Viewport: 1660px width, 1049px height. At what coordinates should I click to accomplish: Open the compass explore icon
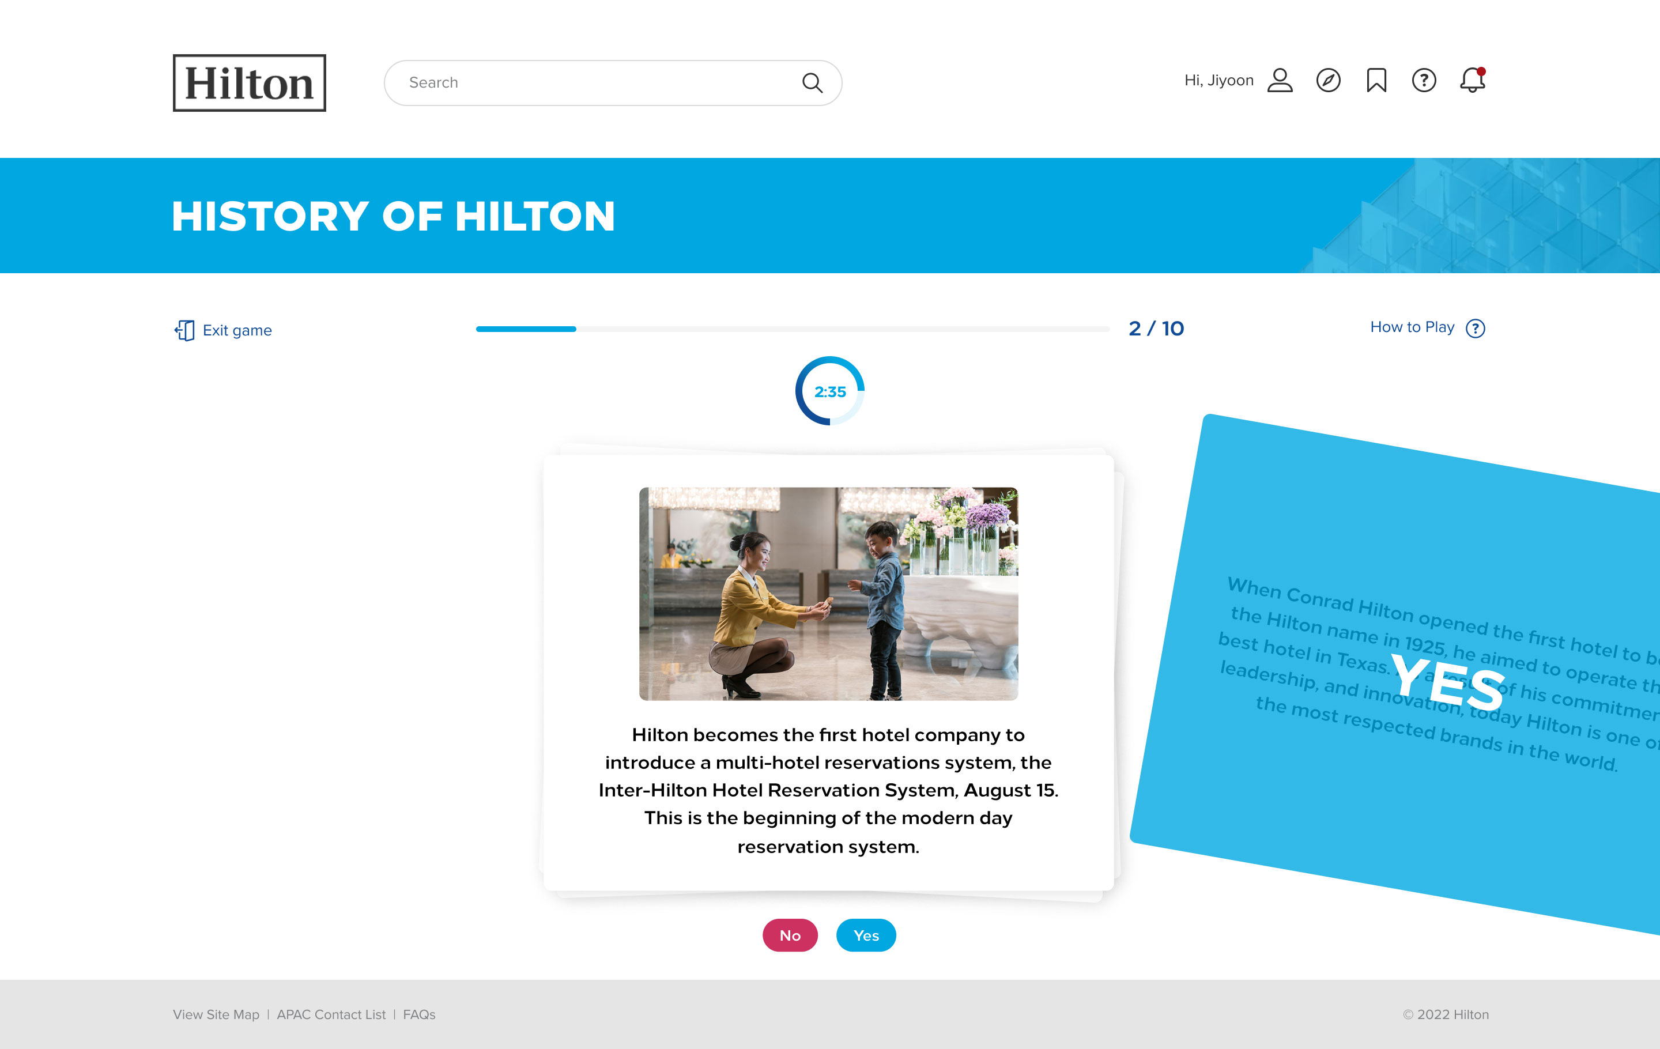[1328, 80]
